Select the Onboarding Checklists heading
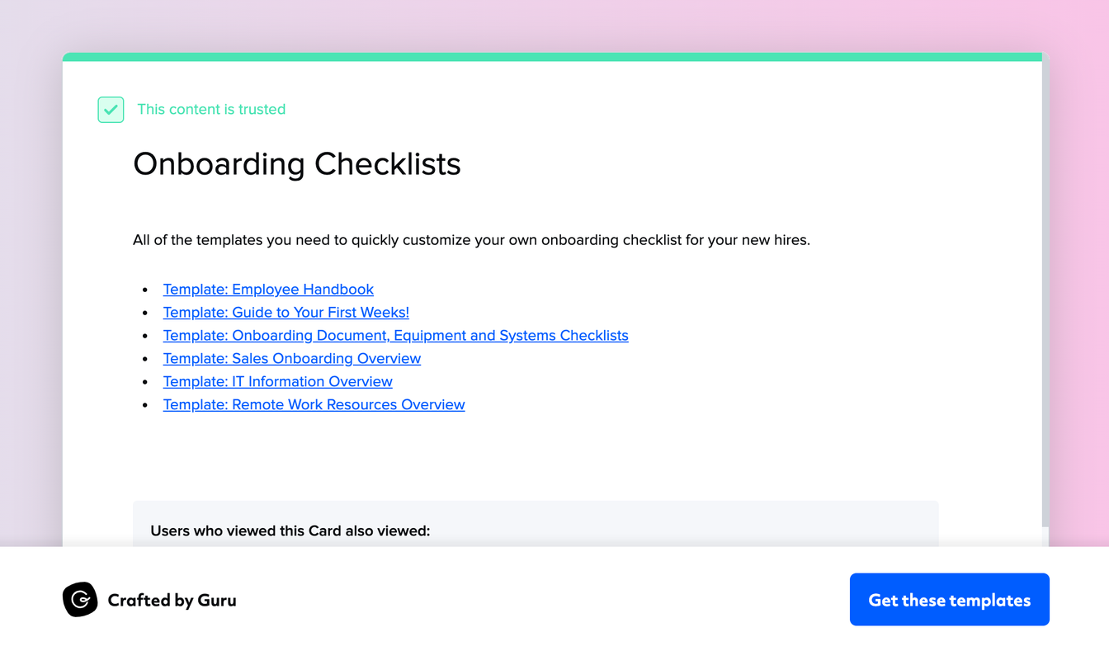The height and width of the screenshot is (651, 1109). 297,164
